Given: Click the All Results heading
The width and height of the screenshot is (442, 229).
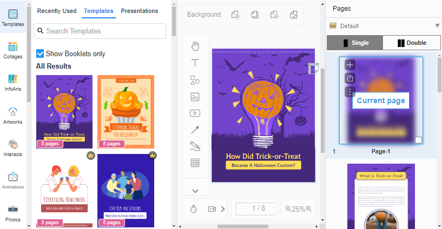Looking at the screenshot, I should pyautogui.click(x=54, y=66).
